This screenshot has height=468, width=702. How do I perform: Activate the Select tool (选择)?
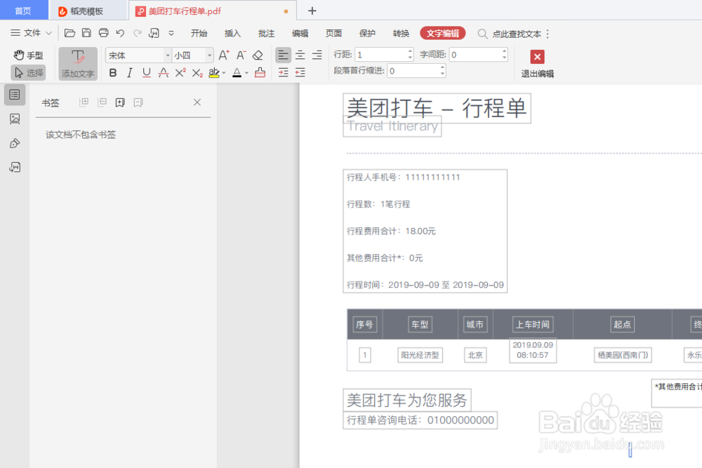click(28, 72)
